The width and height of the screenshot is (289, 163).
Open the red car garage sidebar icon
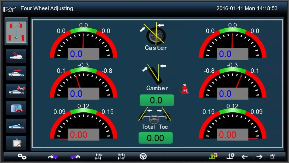click(16, 108)
